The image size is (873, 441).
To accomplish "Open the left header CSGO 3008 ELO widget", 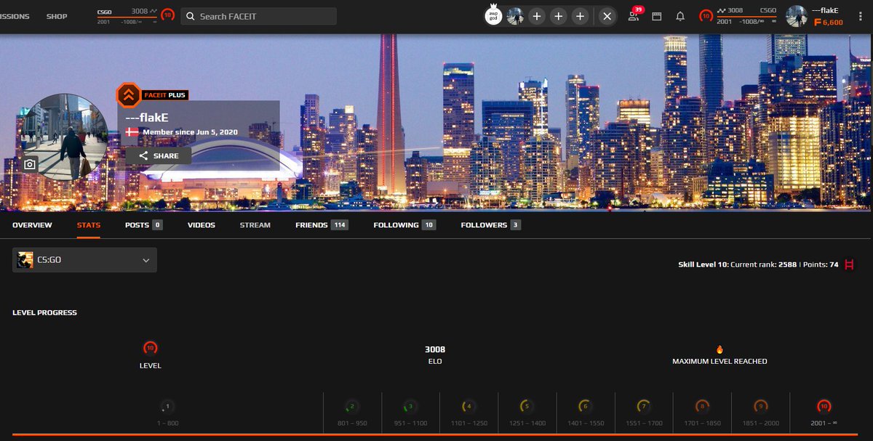I will pos(127,16).
